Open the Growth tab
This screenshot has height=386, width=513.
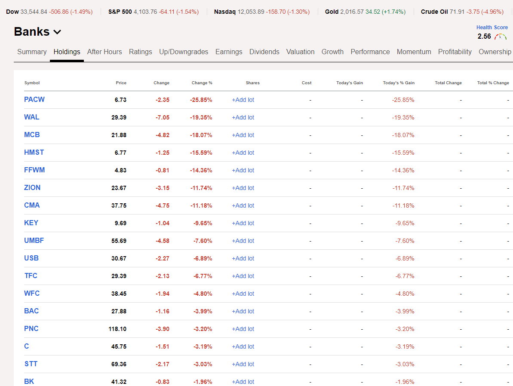coord(332,52)
